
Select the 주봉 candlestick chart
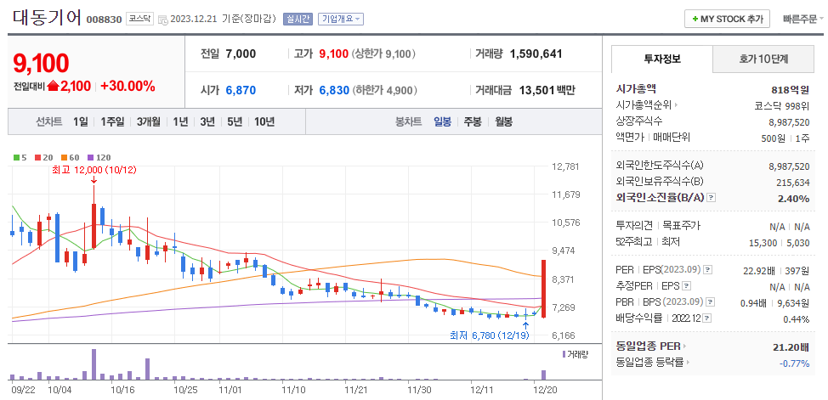(x=473, y=122)
